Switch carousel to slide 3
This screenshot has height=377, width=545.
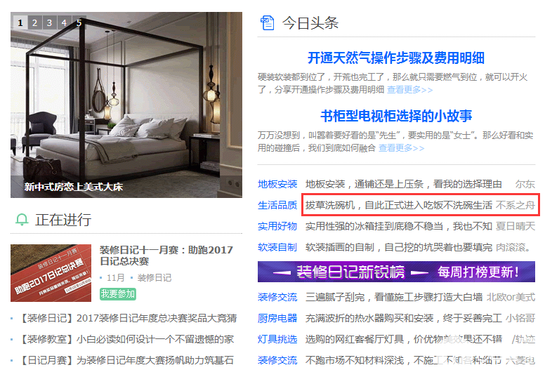click(x=49, y=23)
